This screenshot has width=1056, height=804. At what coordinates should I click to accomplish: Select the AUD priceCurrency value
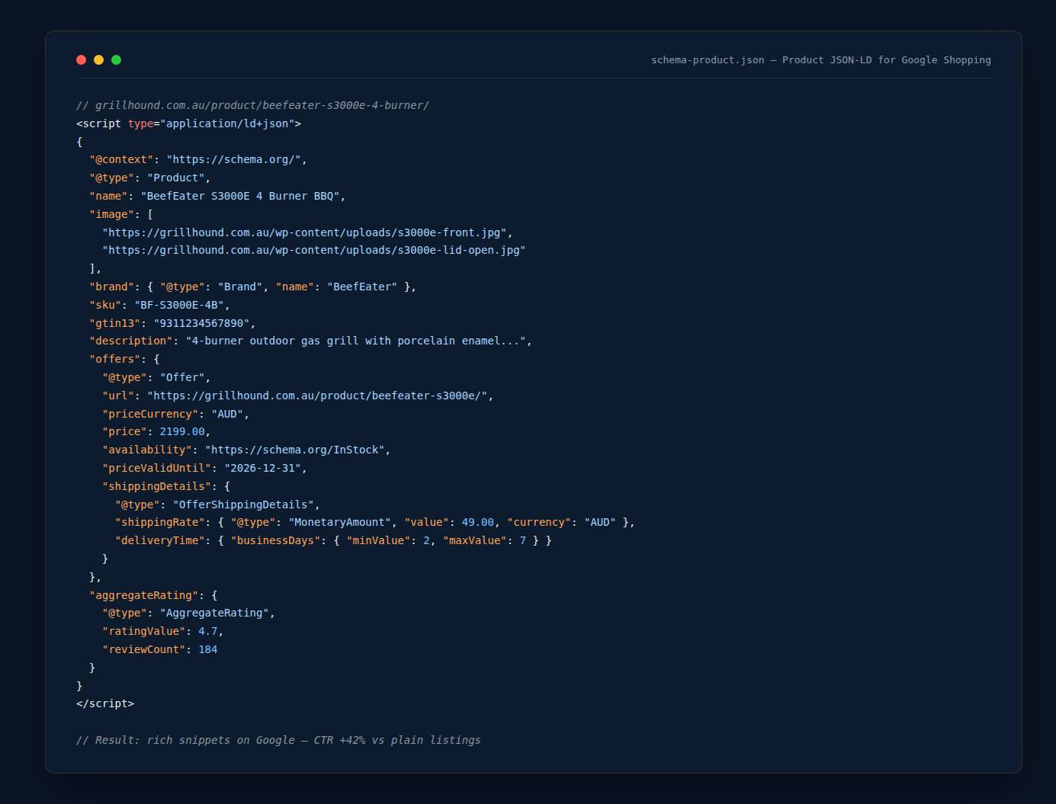point(227,413)
